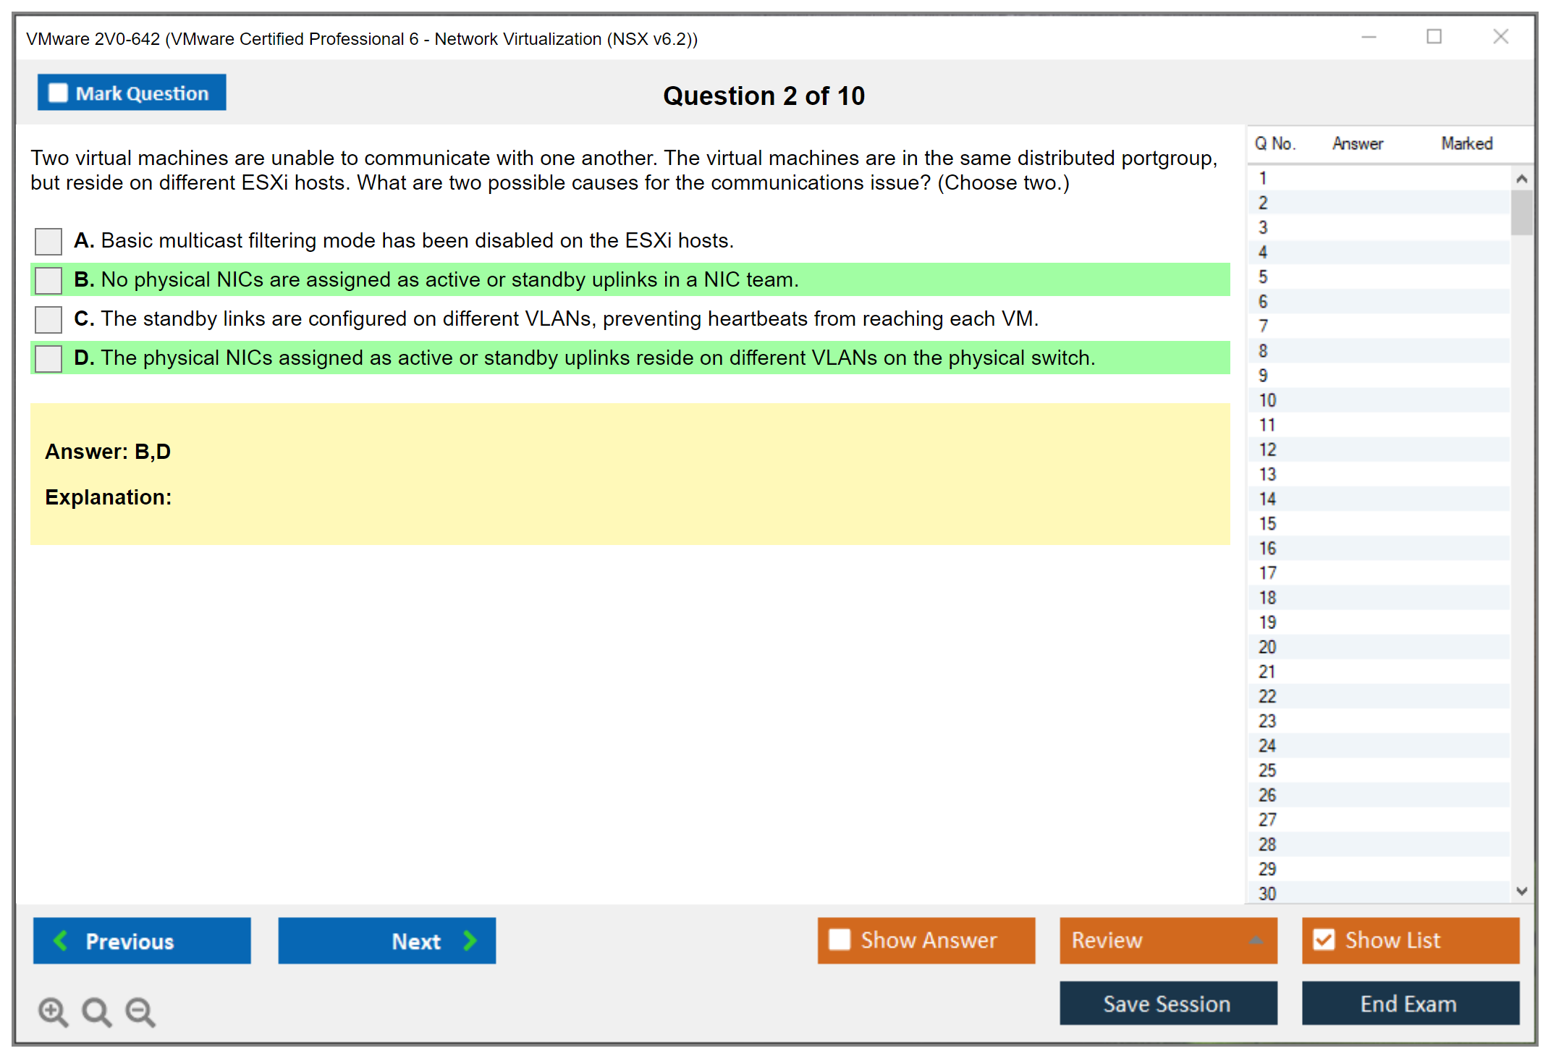The height and width of the screenshot is (1064, 1556).
Task: Uncheck the Show List option
Action: coord(1324,940)
